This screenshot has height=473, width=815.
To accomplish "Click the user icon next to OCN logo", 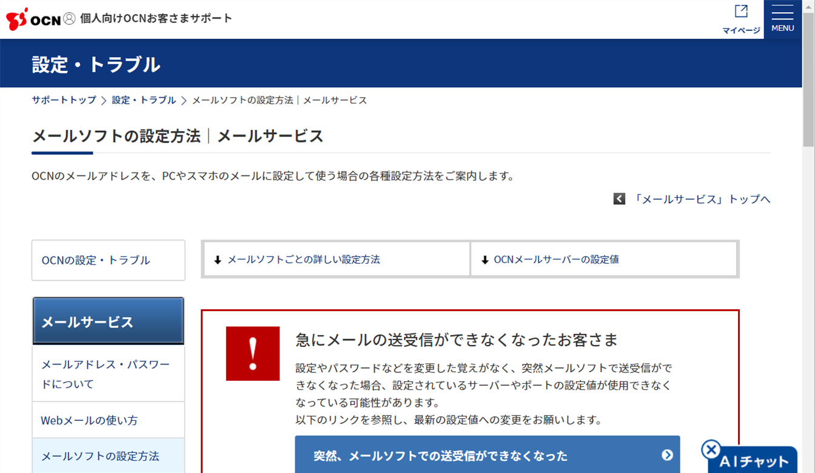I will pyautogui.click(x=70, y=19).
